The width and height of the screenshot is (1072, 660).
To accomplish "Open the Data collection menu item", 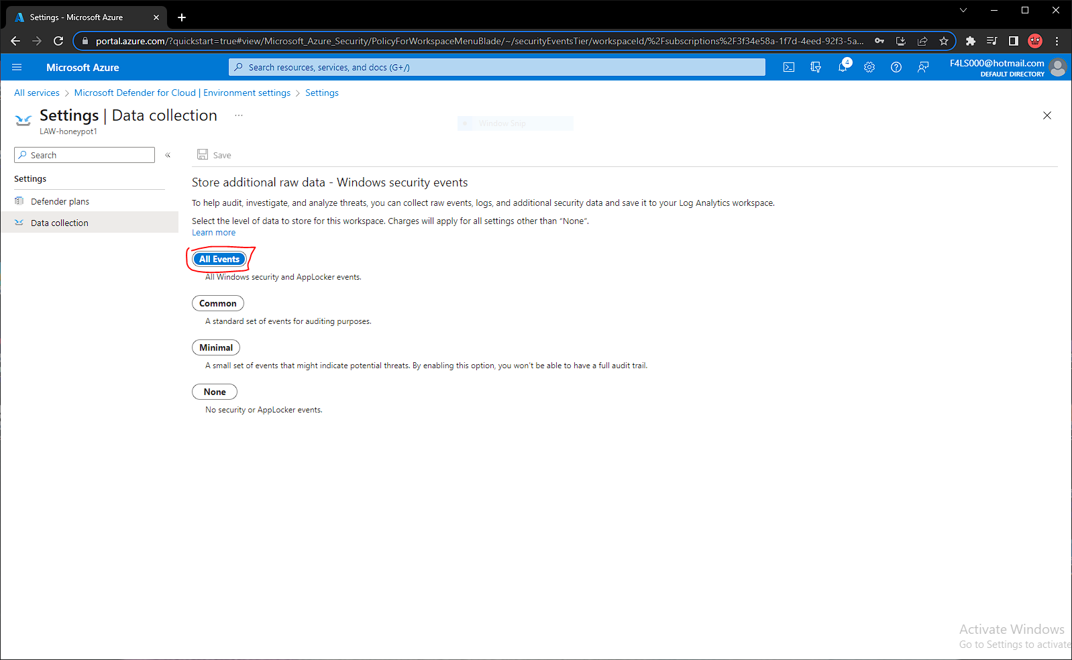I will pyautogui.click(x=89, y=223).
